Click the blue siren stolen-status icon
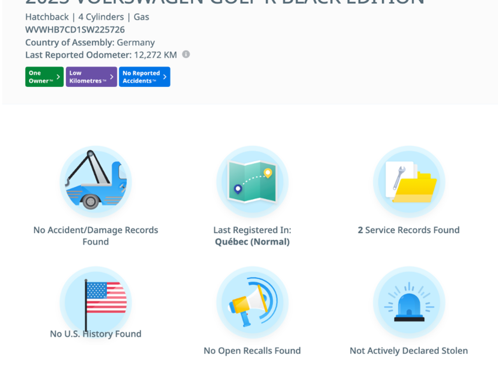Viewport: 498px width, 373px height. point(409,302)
